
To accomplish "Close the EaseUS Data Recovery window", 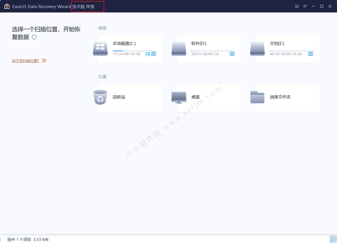I will [x=330, y=6].
